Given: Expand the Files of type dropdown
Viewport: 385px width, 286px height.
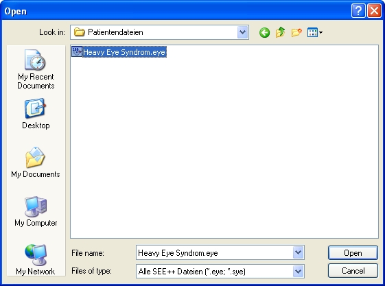Looking at the screenshot, I should 298,272.
